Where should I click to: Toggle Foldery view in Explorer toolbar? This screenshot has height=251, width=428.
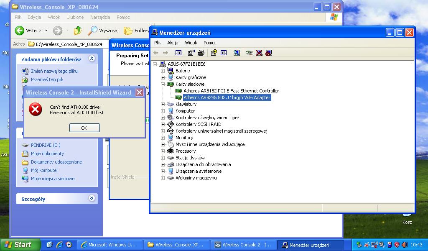point(136,31)
